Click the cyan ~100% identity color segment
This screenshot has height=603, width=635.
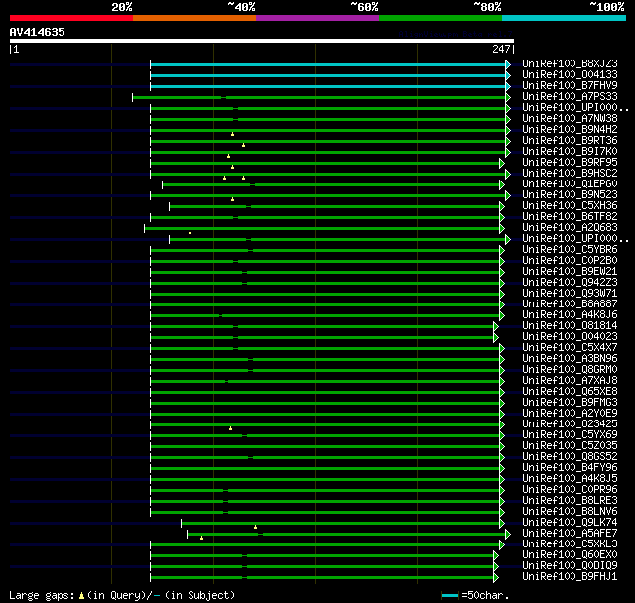coord(565,18)
